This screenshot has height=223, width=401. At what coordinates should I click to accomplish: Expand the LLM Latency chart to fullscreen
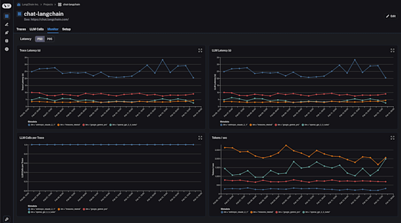[x=392, y=50]
